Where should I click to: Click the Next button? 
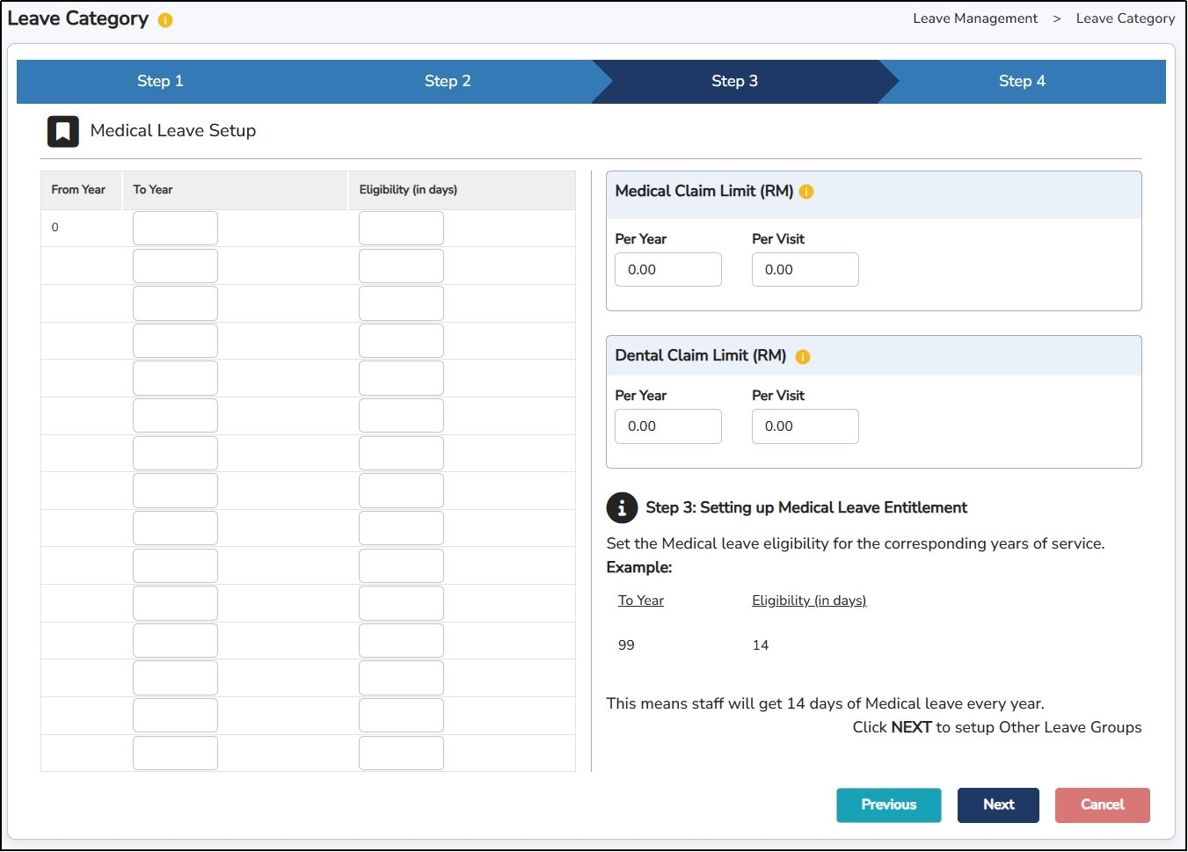click(998, 805)
